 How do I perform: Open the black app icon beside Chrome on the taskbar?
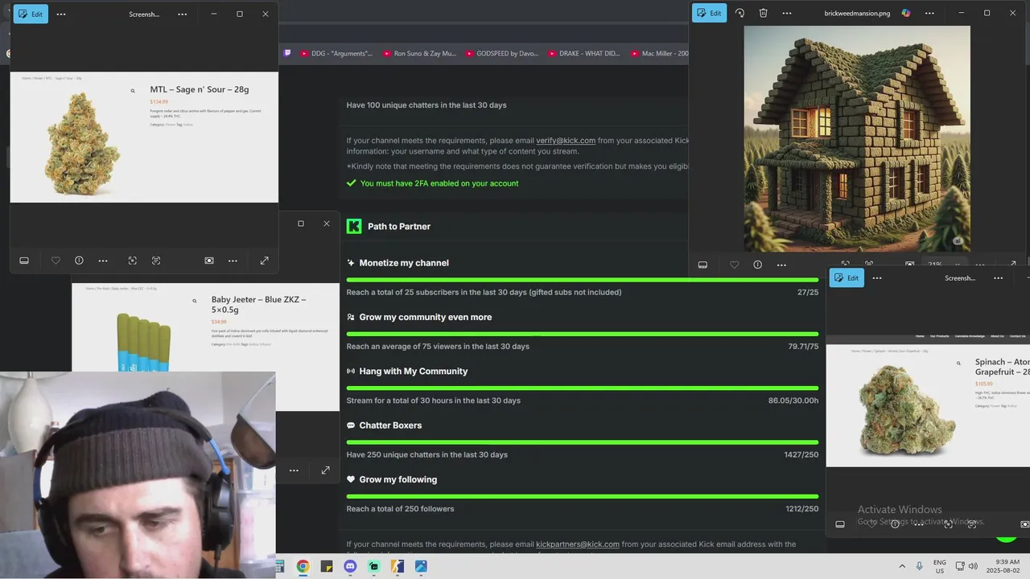(326, 566)
